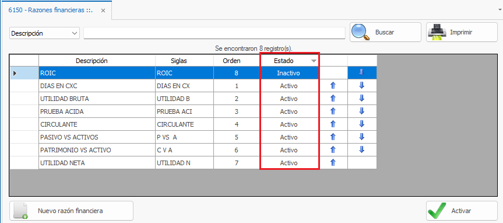Select the UTILIDAD BRUTA description cell
503x223 pixels.
[97, 99]
